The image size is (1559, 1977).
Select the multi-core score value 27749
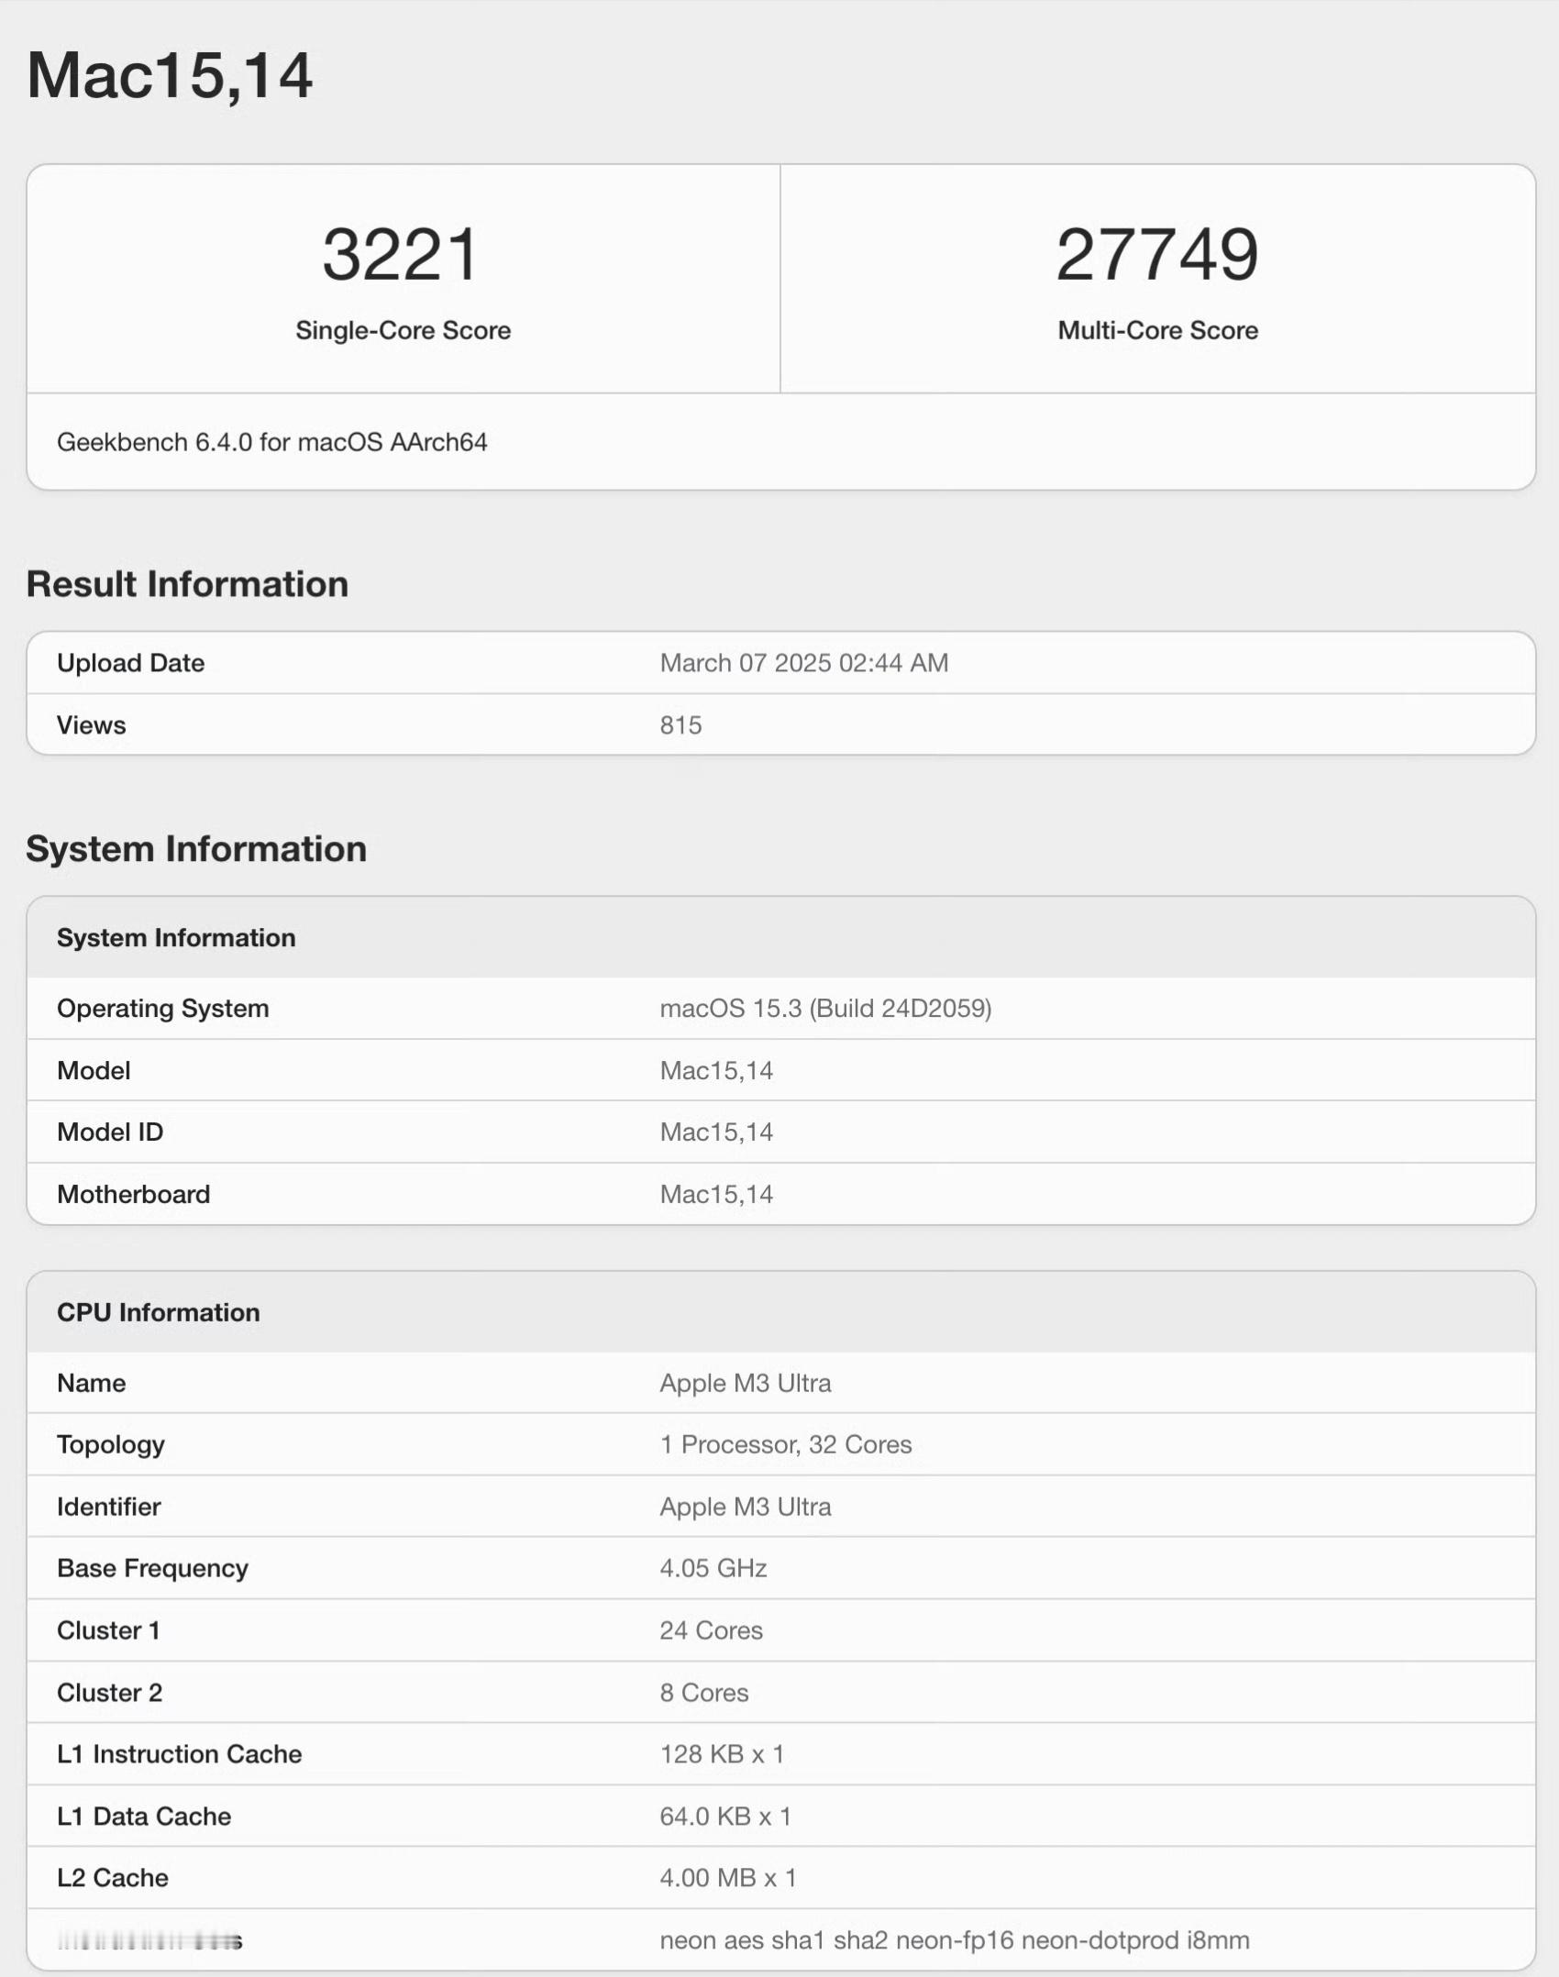click(x=1157, y=254)
